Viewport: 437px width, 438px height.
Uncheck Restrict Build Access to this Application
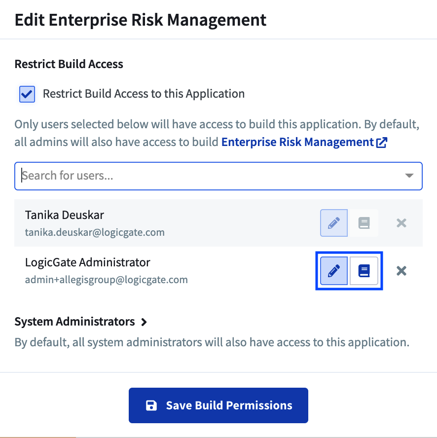click(x=27, y=94)
